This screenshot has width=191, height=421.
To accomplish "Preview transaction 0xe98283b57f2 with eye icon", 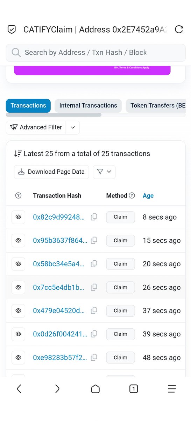I will [x=18, y=357].
